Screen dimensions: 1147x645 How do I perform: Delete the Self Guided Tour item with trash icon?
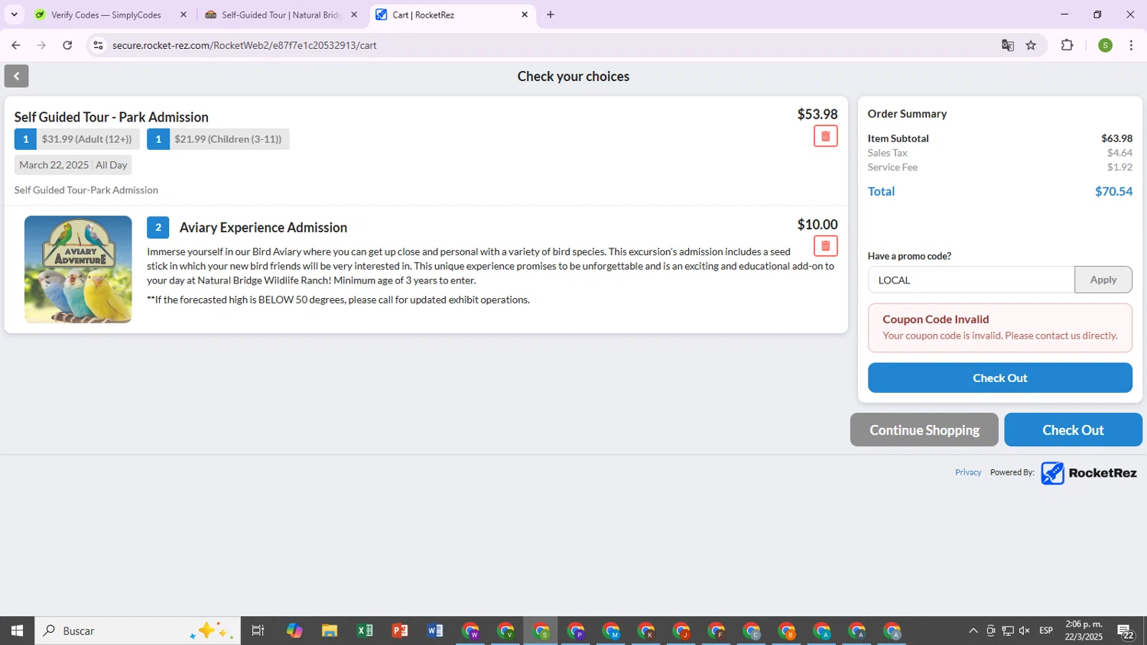pyautogui.click(x=825, y=136)
